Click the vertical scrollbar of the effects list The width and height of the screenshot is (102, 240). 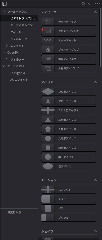point(100,37)
